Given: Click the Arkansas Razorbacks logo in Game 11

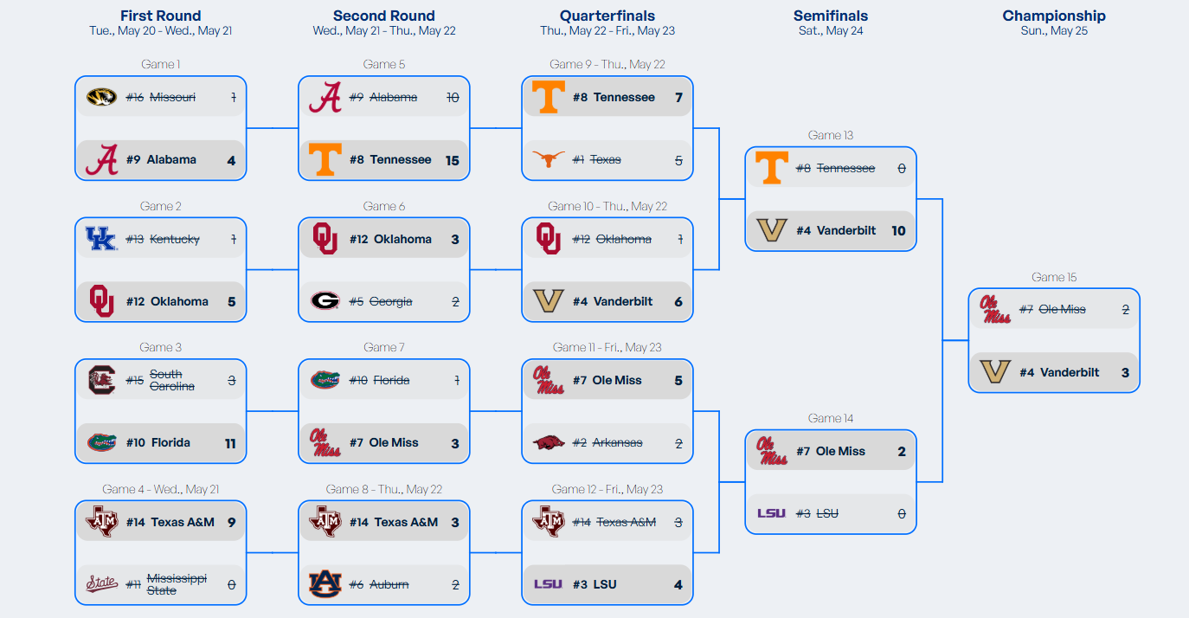Looking at the screenshot, I should click(548, 442).
